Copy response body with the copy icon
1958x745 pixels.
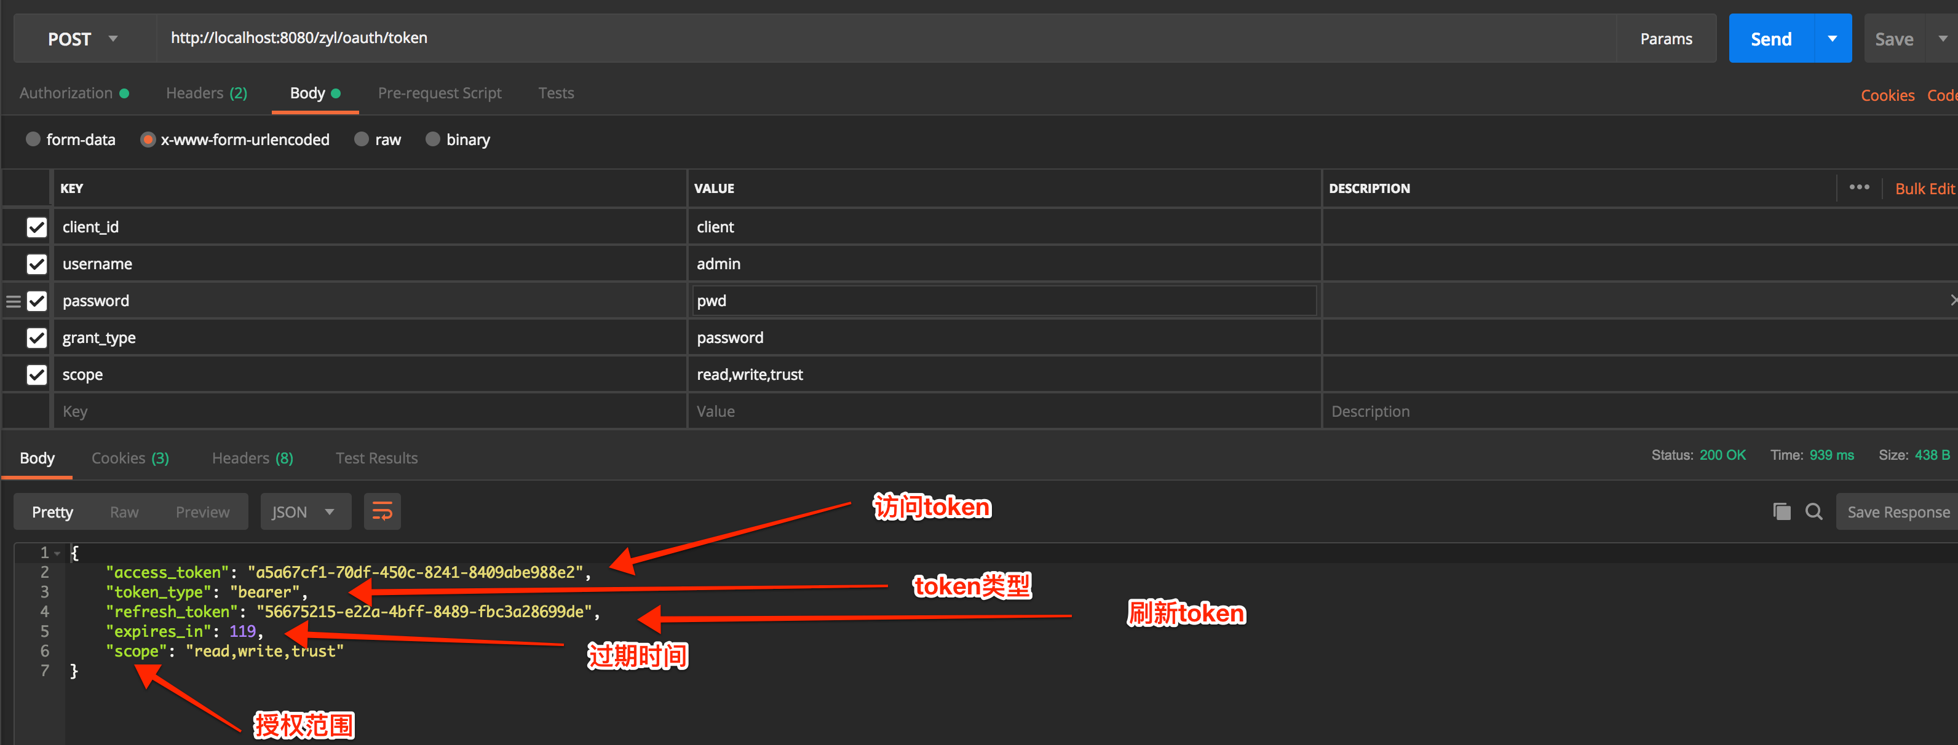[1781, 512]
